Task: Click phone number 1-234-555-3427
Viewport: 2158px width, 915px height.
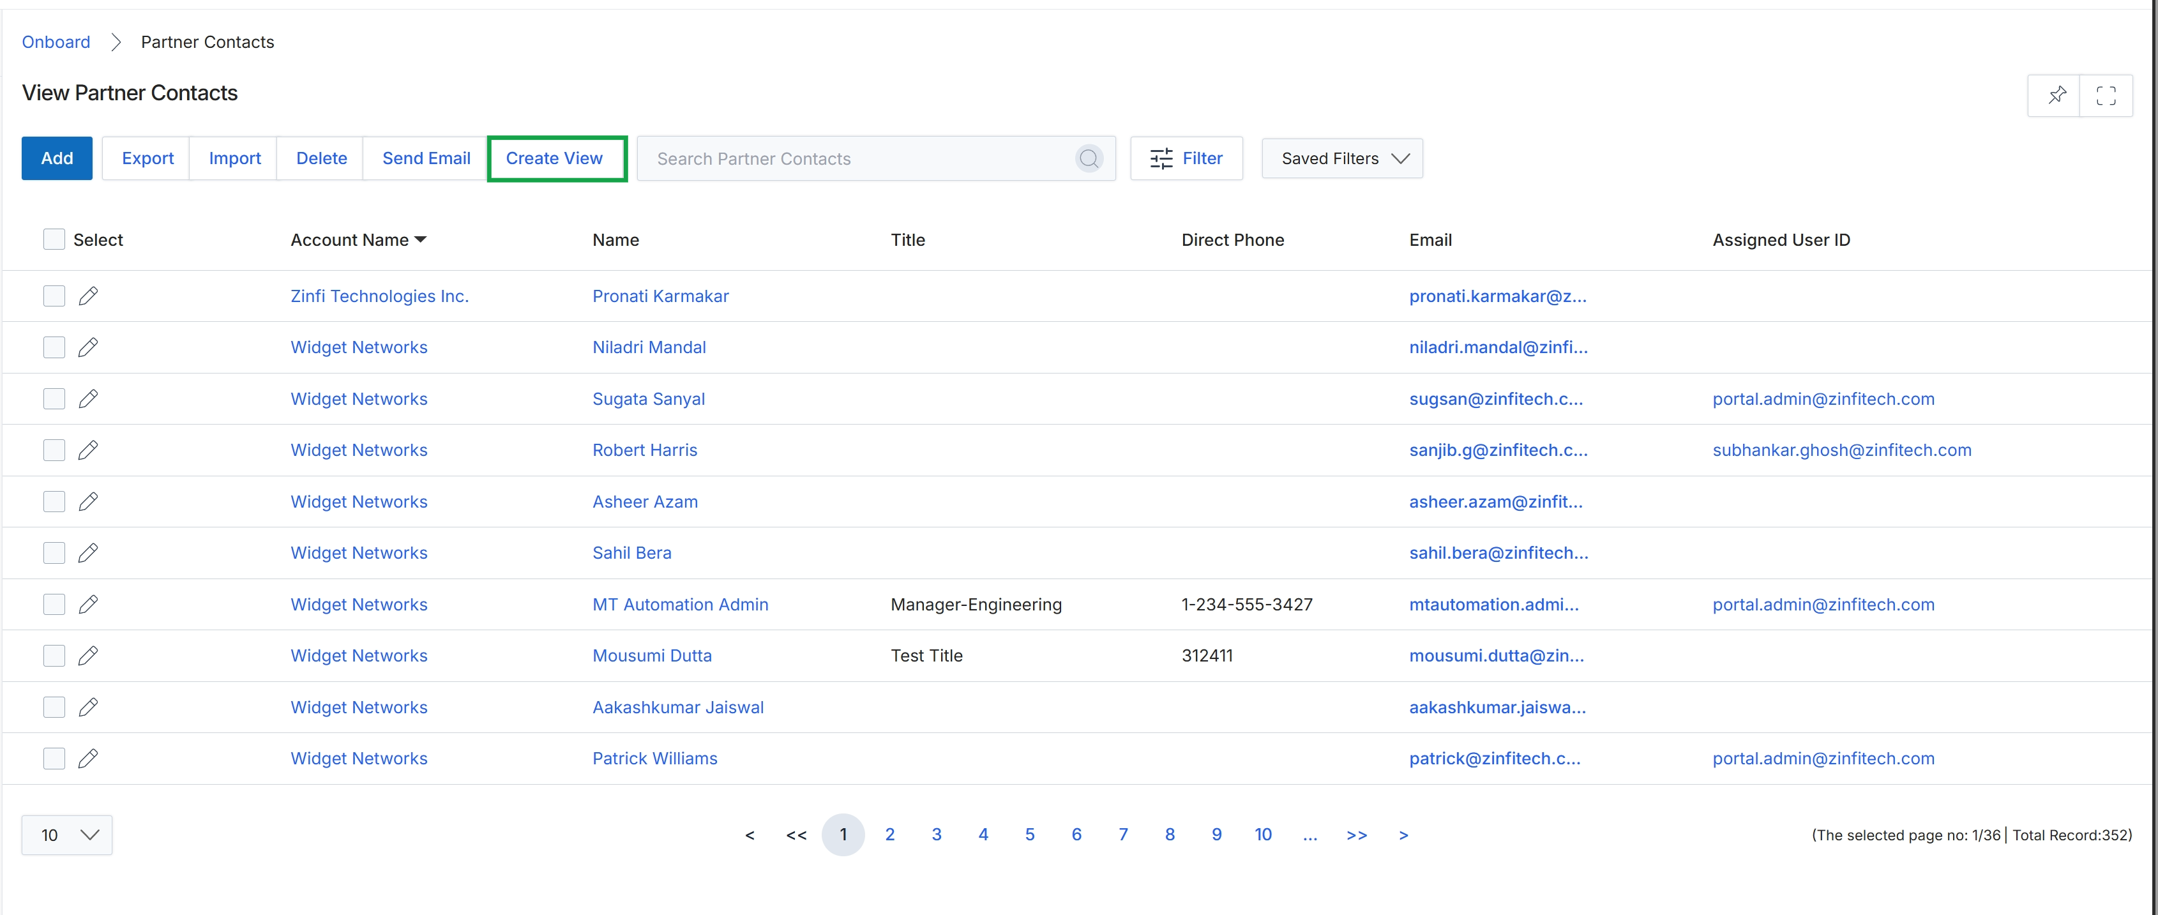Action: (1246, 604)
